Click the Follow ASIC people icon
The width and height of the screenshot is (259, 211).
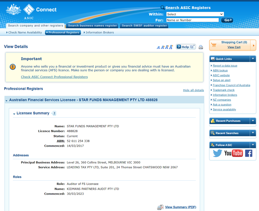click(x=213, y=145)
